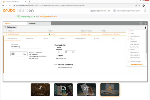Sort by State Duration column header

[86, 31]
